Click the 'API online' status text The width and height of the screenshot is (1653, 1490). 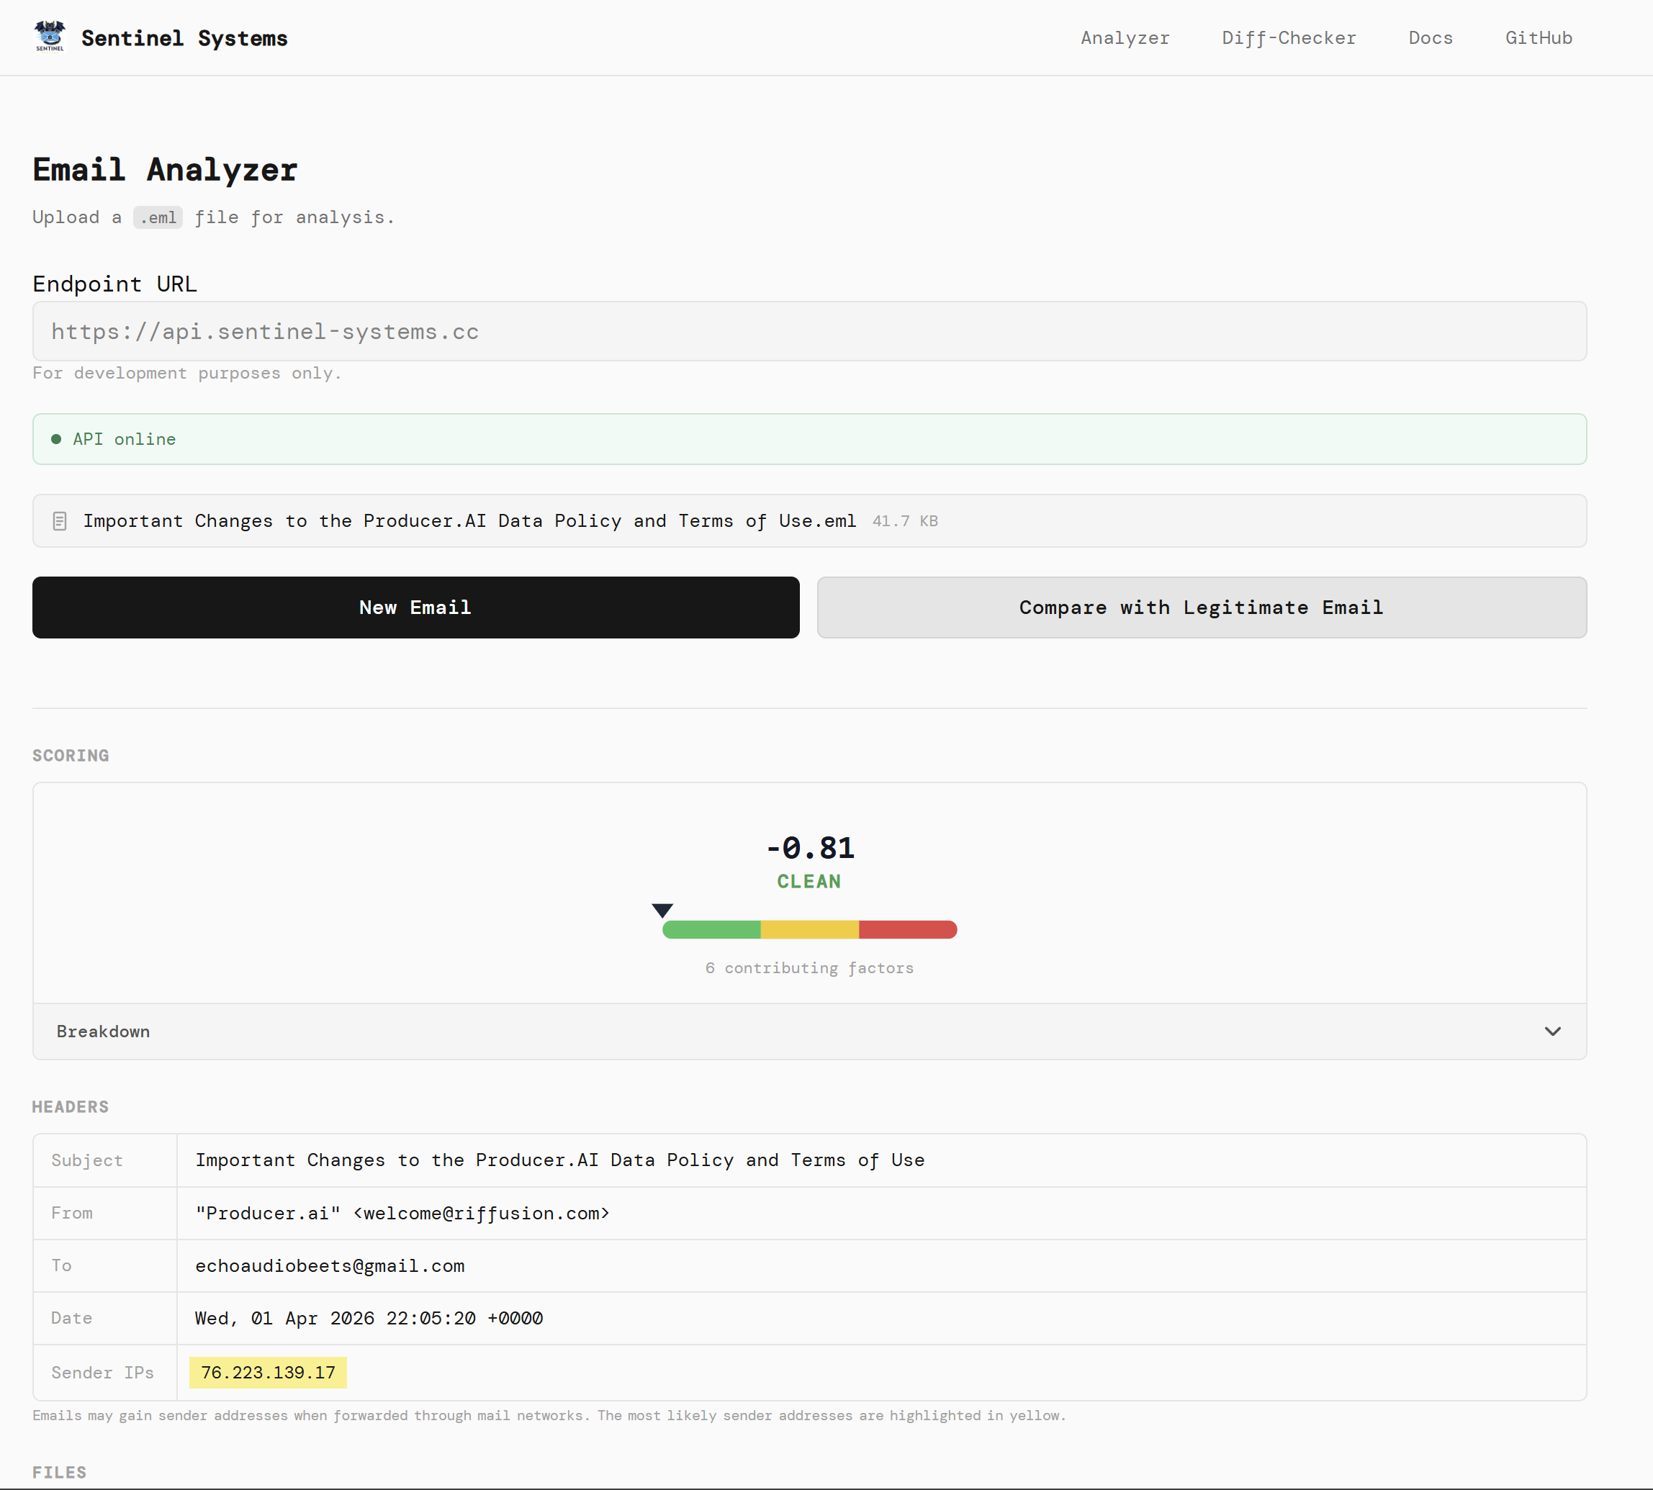pyautogui.click(x=125, y=440)
